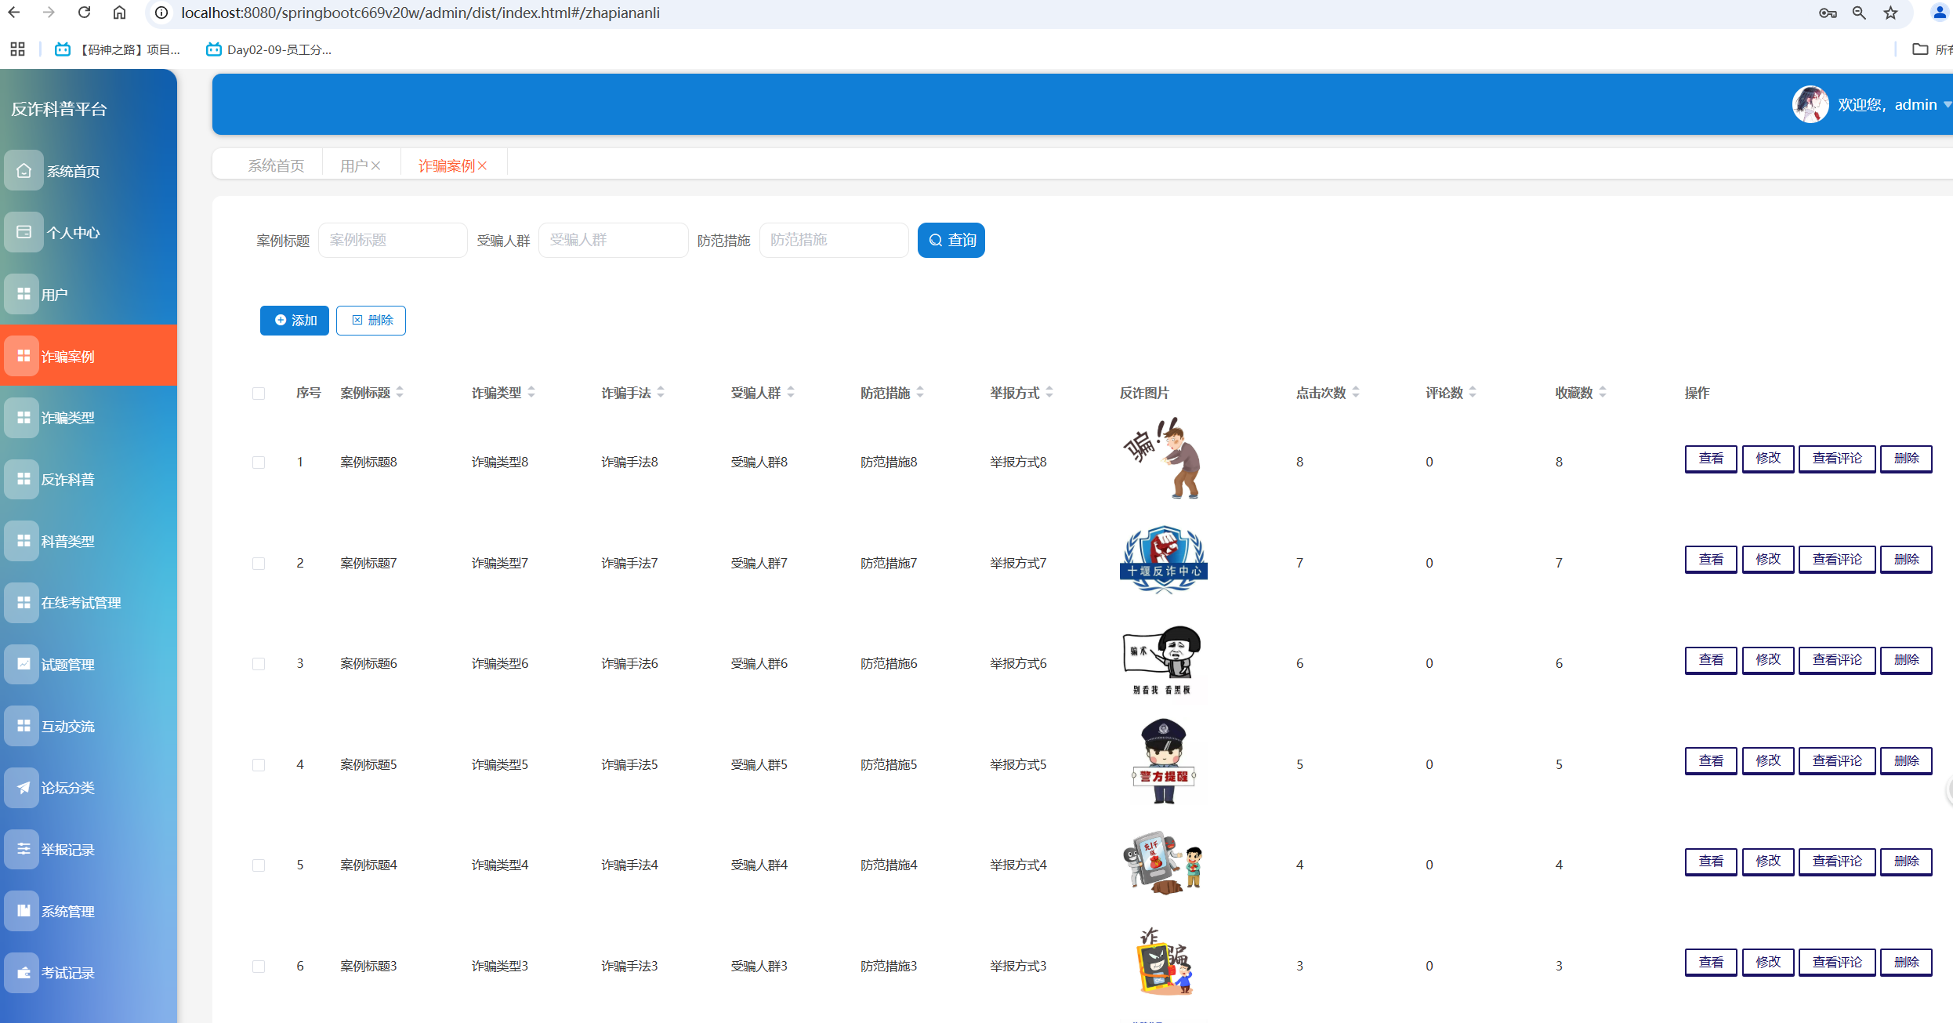This screenshot has height=1023, width=1953.
Task: Click 查看评论 for 案例标题7 row
Action: (1836, 560)
